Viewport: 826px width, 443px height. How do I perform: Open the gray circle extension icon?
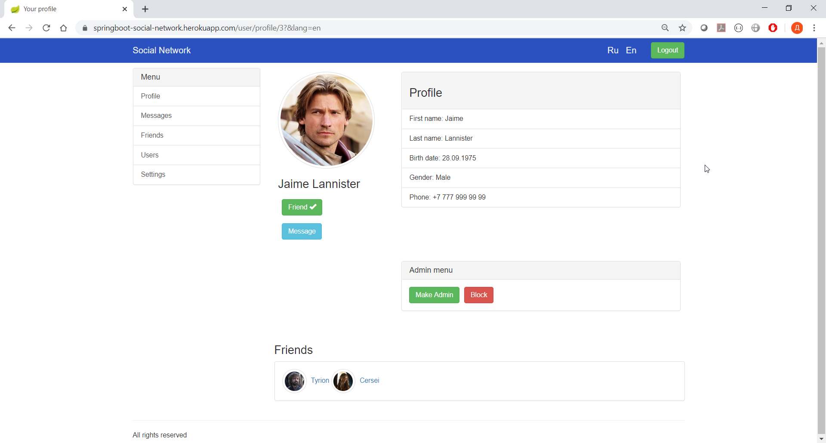click(704, 28)
